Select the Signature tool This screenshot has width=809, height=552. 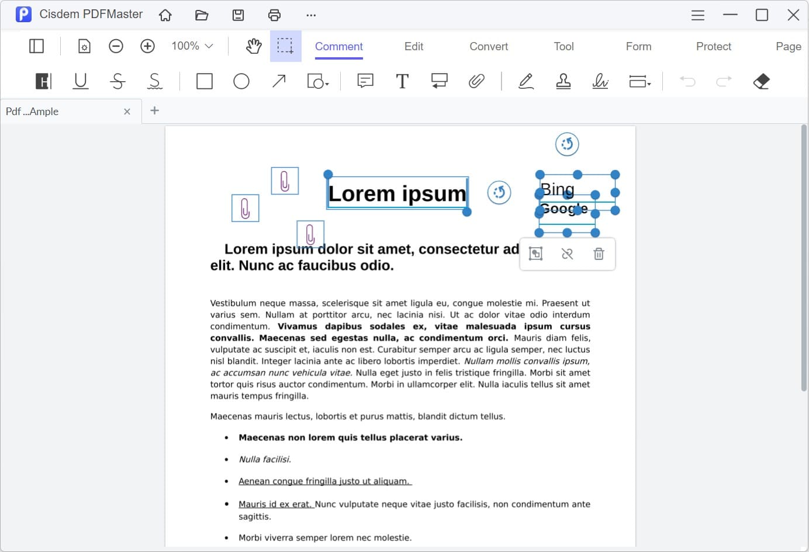coord(600,81)
